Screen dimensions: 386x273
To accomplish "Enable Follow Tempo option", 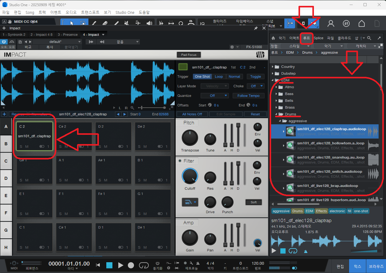I will [x=249, y=96].
